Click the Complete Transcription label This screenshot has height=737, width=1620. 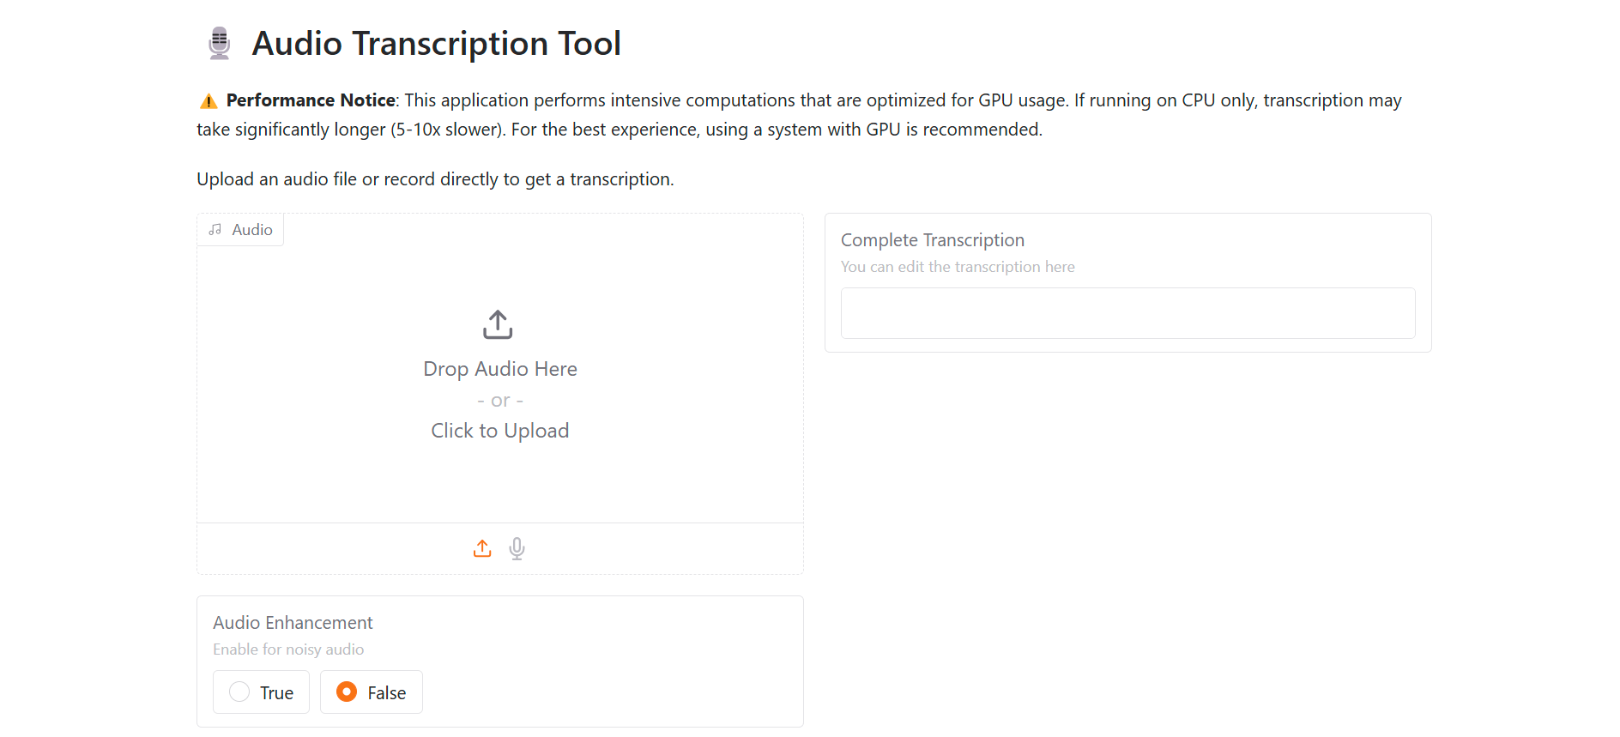(932, 240)
